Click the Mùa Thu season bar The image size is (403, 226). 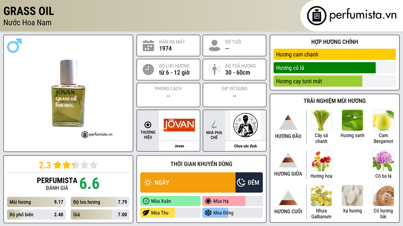click(170, 213)
